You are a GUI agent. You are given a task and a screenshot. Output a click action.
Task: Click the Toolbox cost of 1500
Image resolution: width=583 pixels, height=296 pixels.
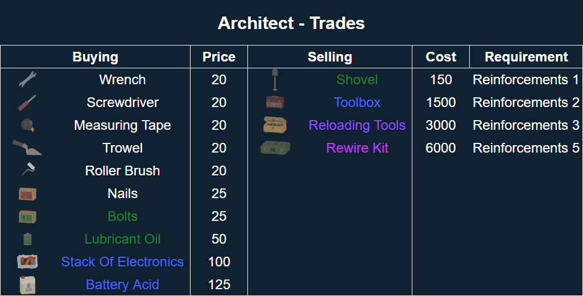point(441,102)
